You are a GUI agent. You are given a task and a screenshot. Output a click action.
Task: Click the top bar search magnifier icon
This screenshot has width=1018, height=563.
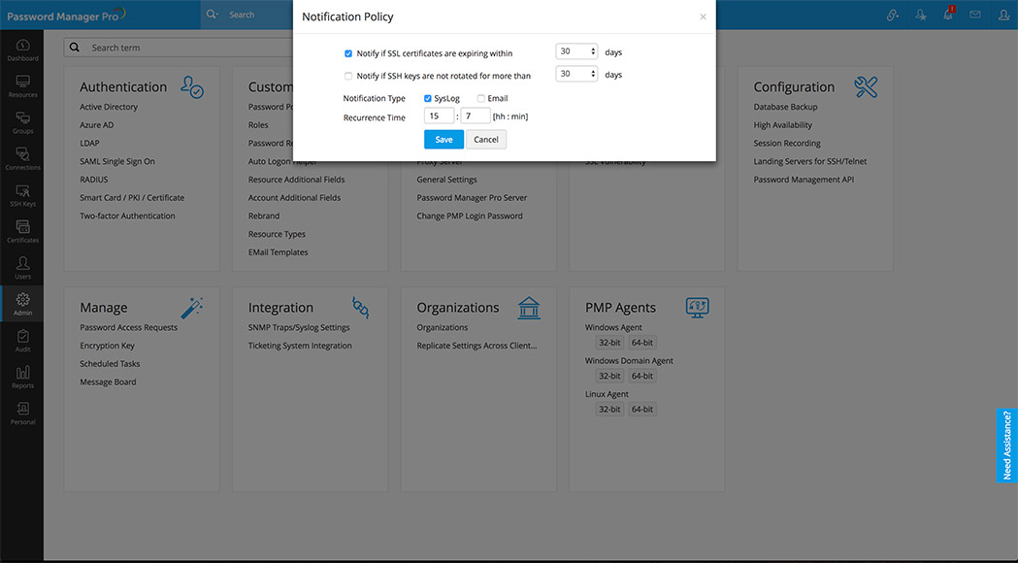[x=212, y=15]
